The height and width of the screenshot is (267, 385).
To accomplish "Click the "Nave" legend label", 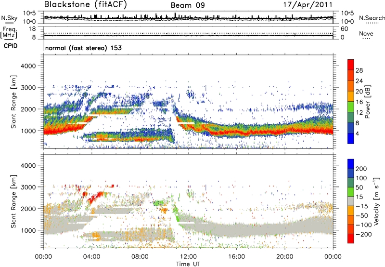I will point(366,34).
